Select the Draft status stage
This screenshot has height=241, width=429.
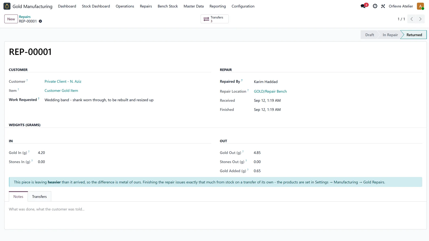click(369, 35)
